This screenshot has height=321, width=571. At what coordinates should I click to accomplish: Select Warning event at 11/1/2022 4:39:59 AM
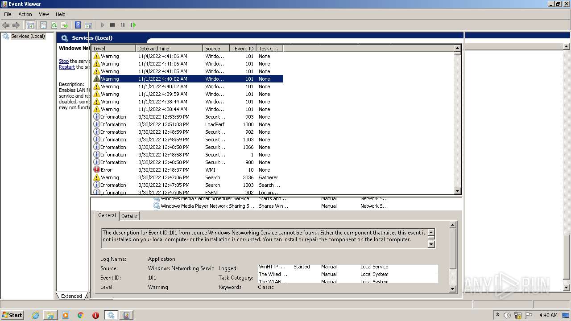(187, 94)
